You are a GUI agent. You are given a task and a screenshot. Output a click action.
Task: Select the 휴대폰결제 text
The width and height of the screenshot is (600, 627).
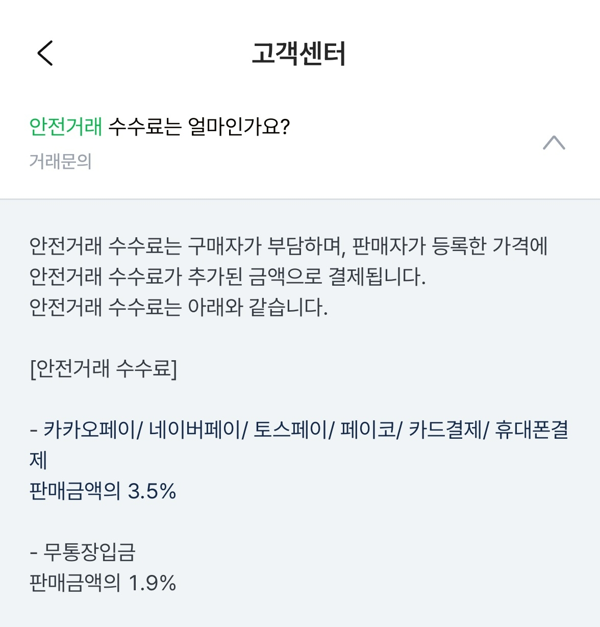tap(532, 430)
